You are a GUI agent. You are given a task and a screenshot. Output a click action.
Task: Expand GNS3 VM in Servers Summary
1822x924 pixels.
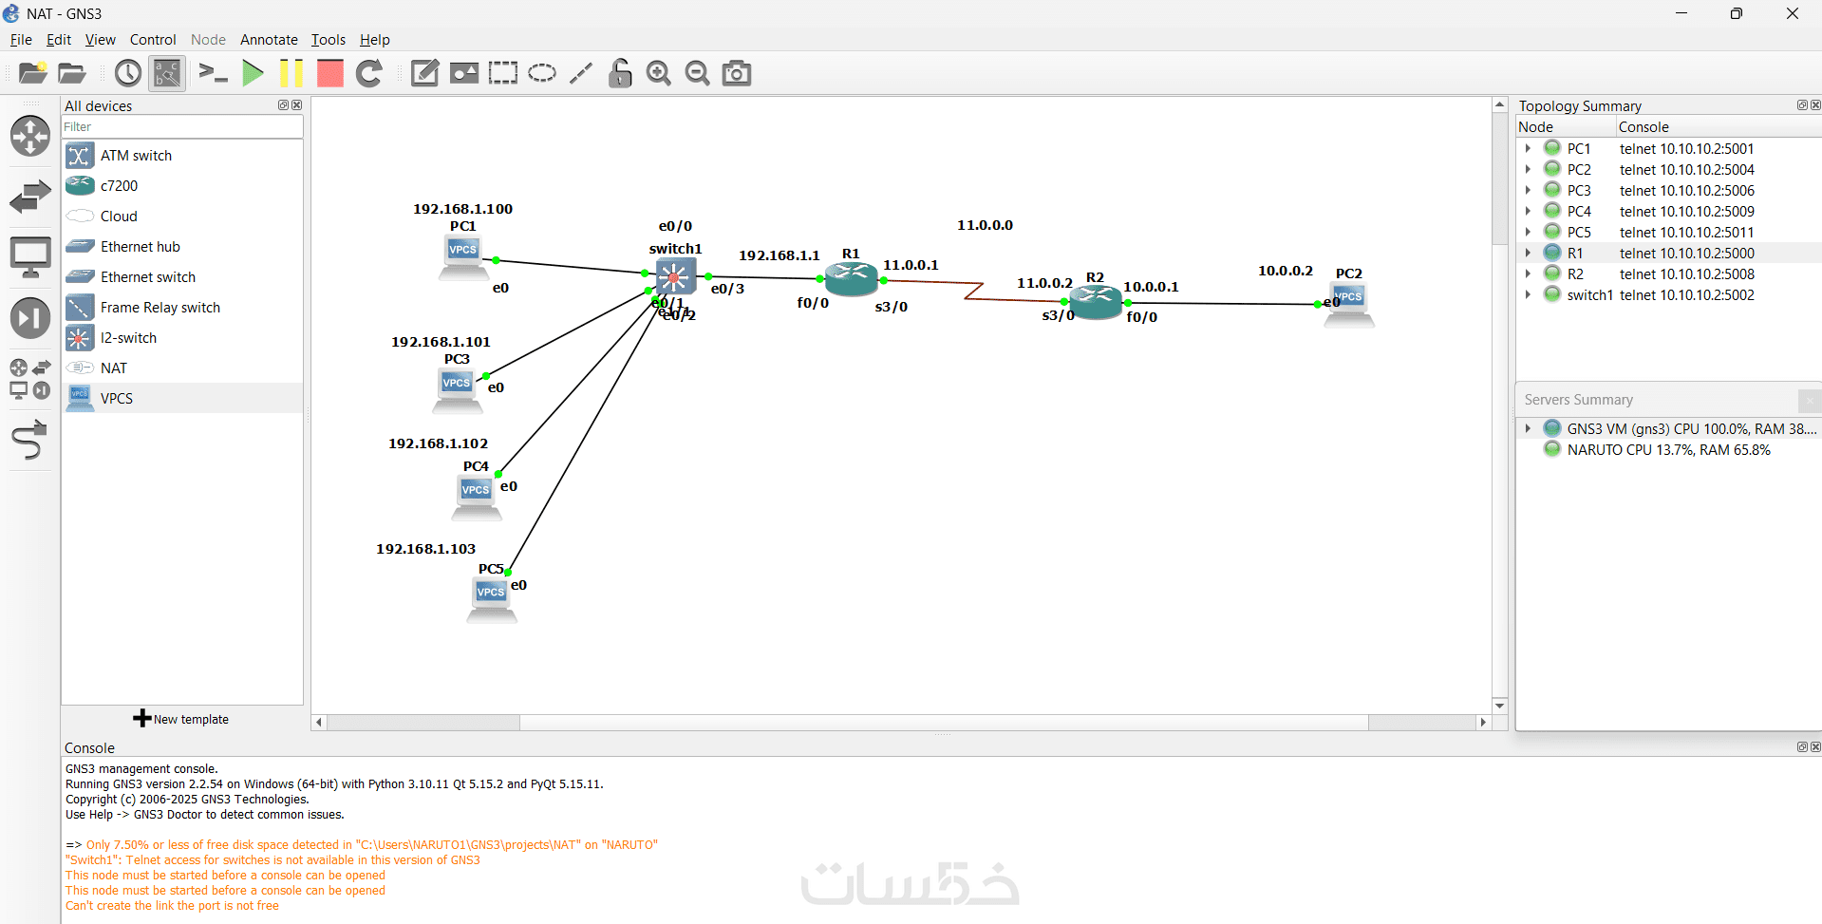tap(1528, 428)
